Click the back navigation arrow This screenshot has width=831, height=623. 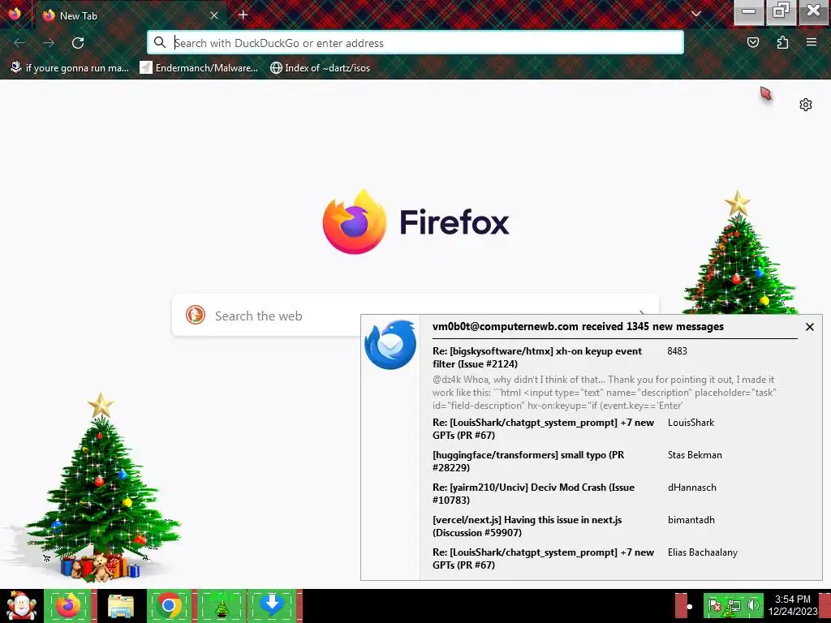tap(19, 43)
